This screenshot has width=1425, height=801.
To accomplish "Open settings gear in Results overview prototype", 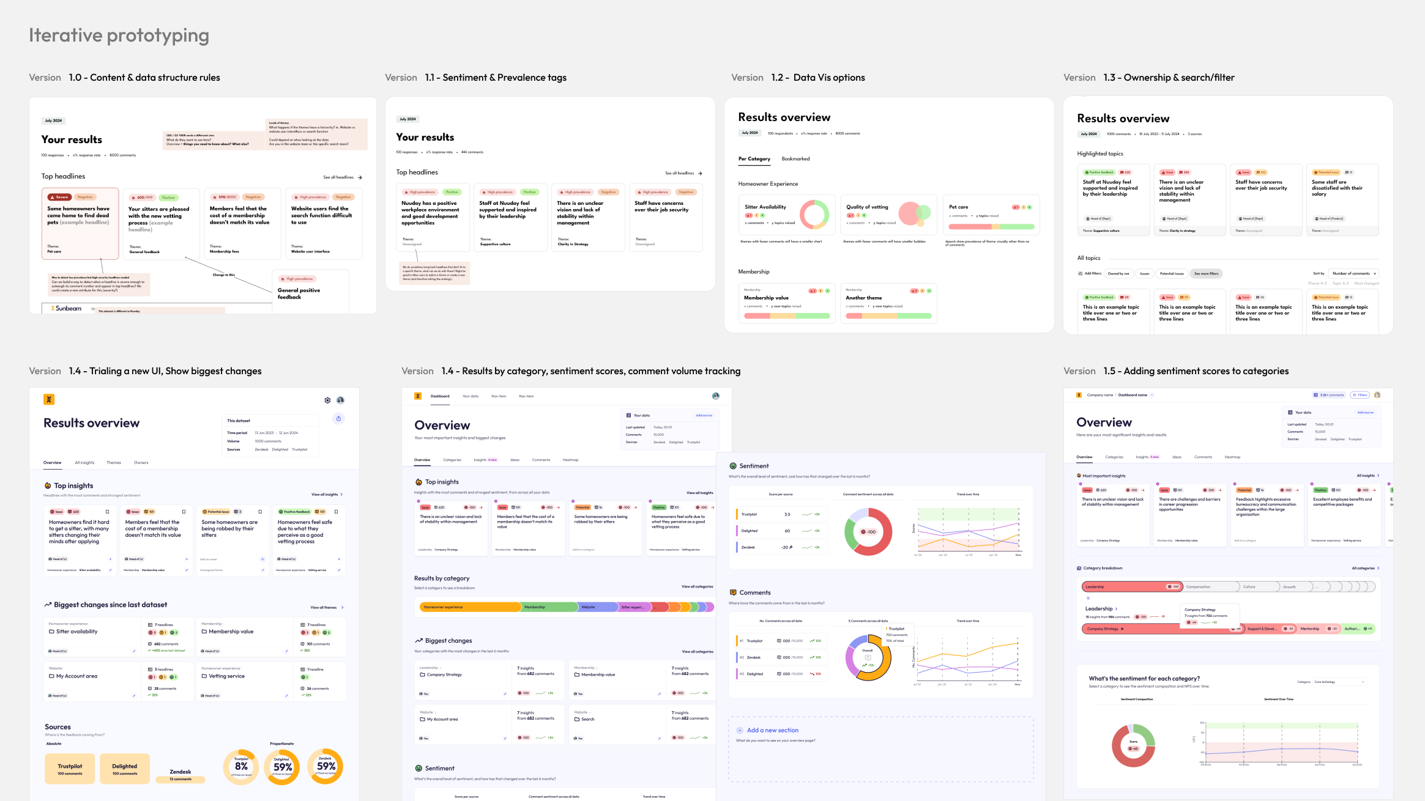I will tap(327, 401).
